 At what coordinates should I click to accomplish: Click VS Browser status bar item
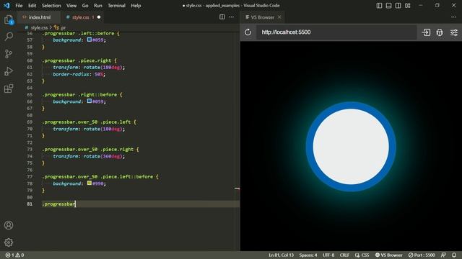pyautogui.click(x=388, y=255)
